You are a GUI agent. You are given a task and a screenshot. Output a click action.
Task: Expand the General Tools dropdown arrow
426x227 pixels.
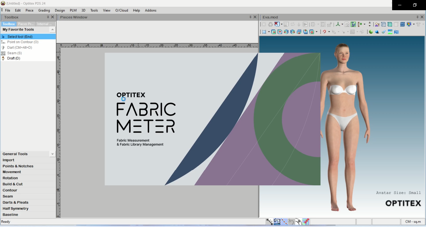(52, 154)
